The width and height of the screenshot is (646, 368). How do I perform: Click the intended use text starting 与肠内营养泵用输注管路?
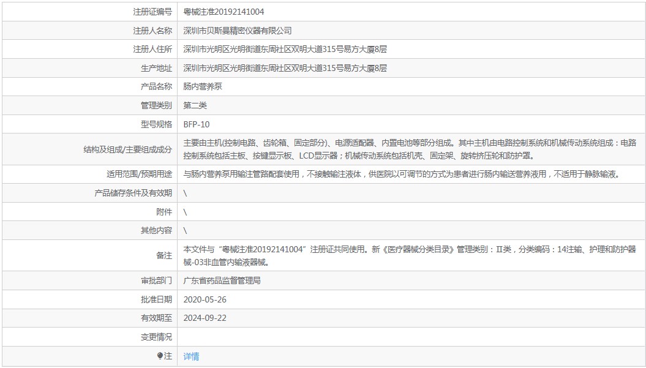point(402,175)
